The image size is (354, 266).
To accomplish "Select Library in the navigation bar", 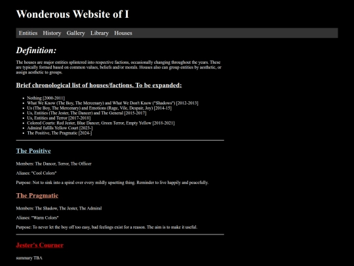I will pyautogui.click(x=100, y=33).
